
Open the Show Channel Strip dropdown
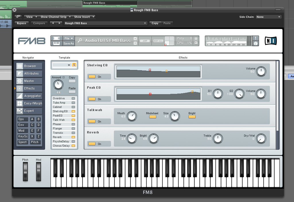click(x=55, y=17)
